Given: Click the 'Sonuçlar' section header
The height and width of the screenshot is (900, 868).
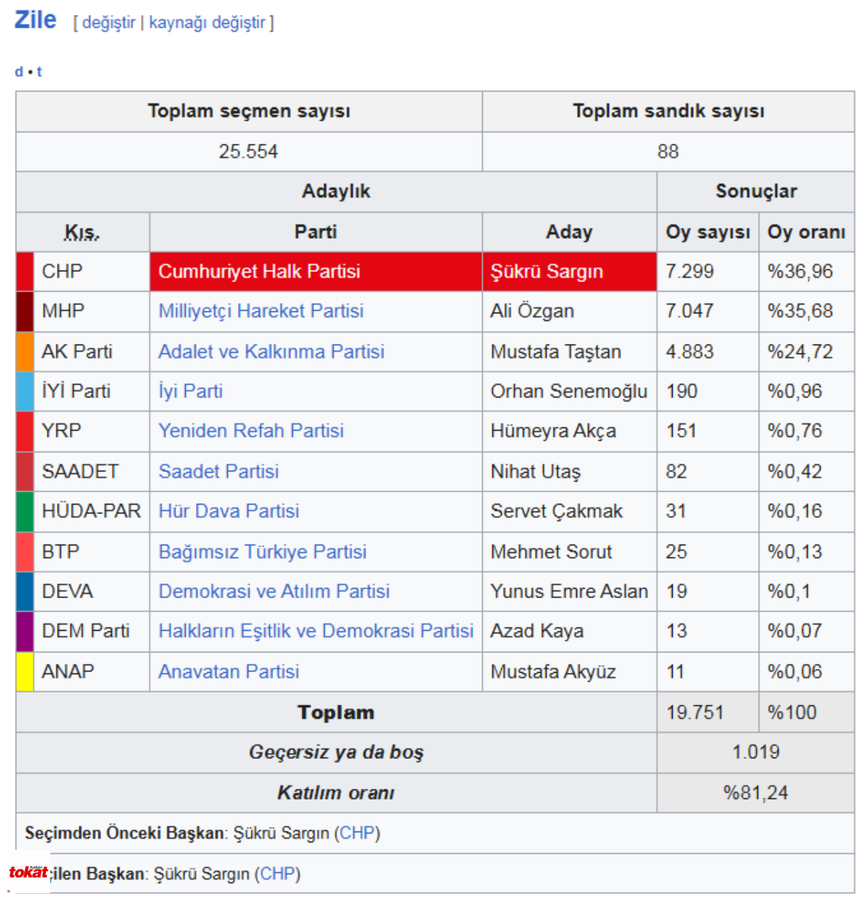Looking at the screenshot, I should pyautogui.click(x=756, y=191).
